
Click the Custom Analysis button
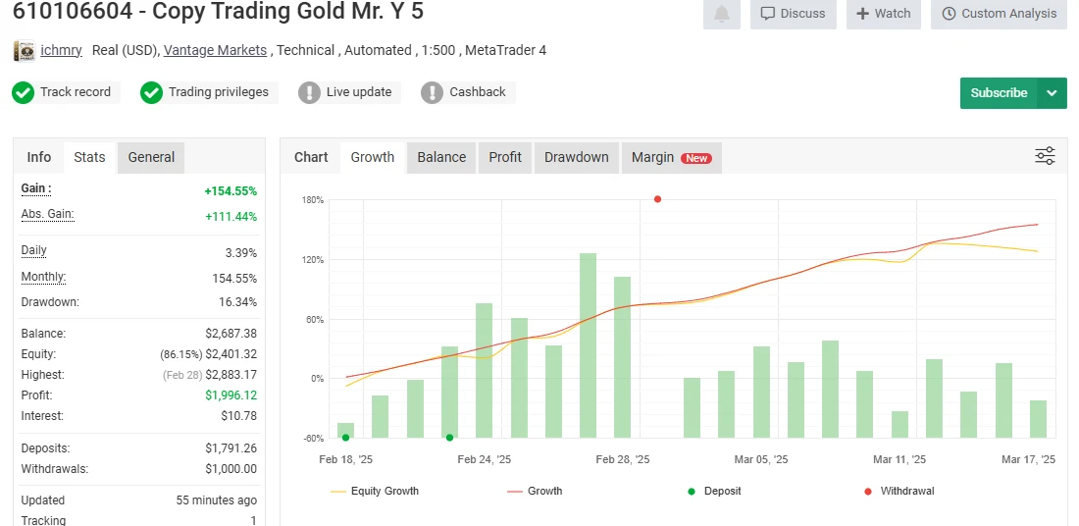point(999,14)
